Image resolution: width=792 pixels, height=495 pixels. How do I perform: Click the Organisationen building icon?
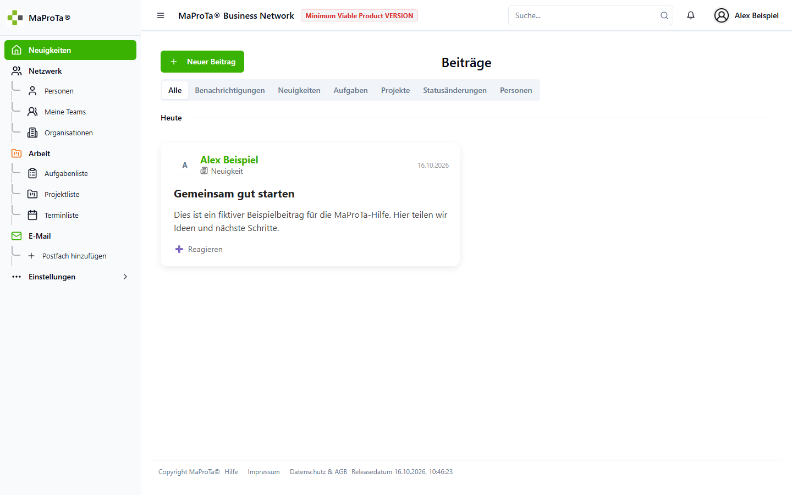[32, 133]
